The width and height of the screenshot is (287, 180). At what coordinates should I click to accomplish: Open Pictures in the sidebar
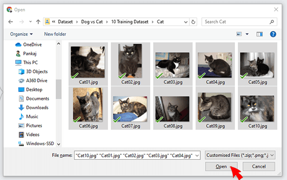pyautogui.click(x=30, y=125)
